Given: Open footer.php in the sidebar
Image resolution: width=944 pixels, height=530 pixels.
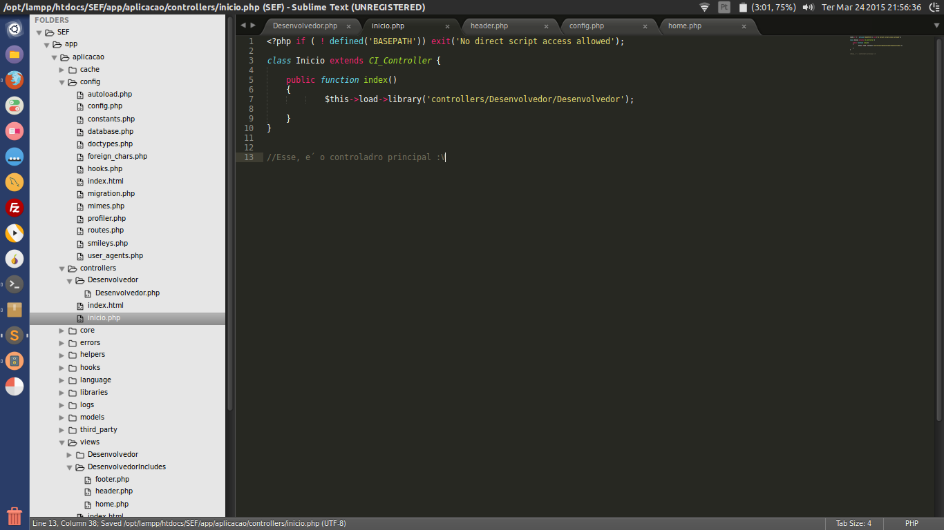Looking at the screenshot, I should pos(112,479).
